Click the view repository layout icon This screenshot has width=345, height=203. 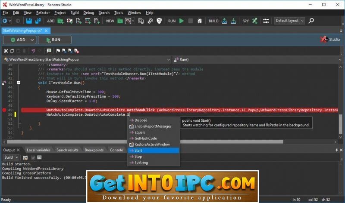[x=128, y=21]
